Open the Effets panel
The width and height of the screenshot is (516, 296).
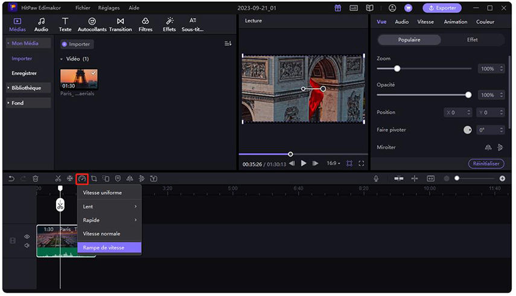(170, 25)
